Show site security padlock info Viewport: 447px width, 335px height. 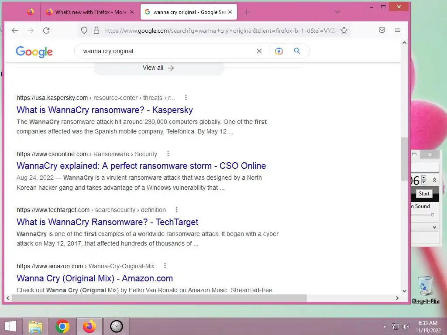[x=96, y=30]
